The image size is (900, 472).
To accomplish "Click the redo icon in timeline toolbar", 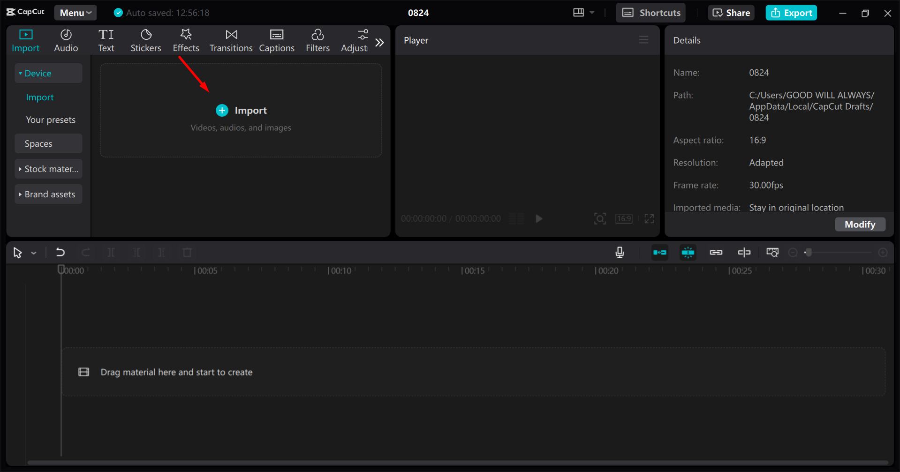I will coord(86,252).
